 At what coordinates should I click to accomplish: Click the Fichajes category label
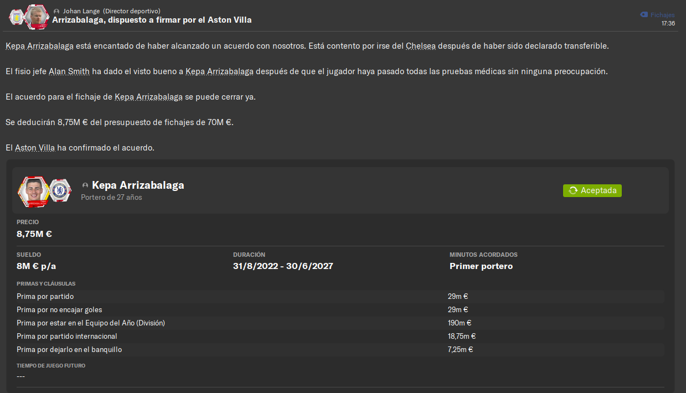[663, 15]
